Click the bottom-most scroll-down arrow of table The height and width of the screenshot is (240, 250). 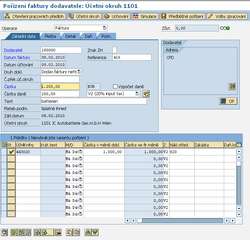coord(239,214)
